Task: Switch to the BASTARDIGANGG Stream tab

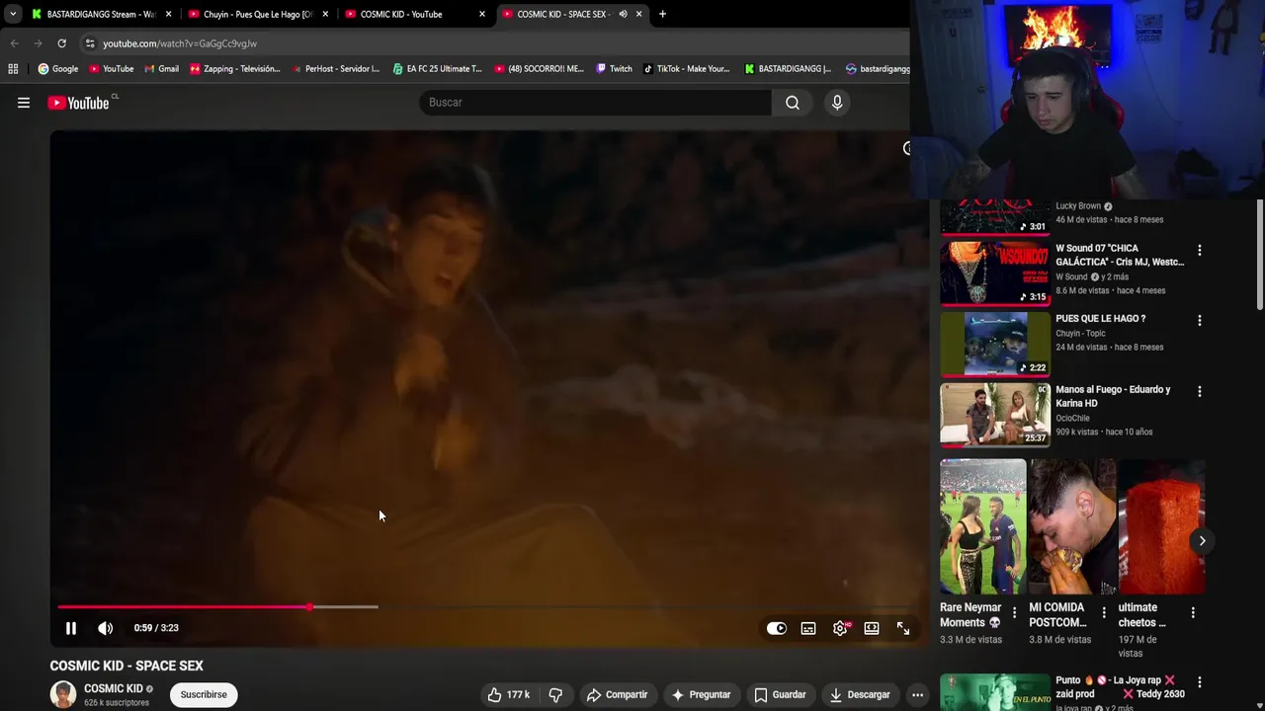Action: (x=101, y=15)
